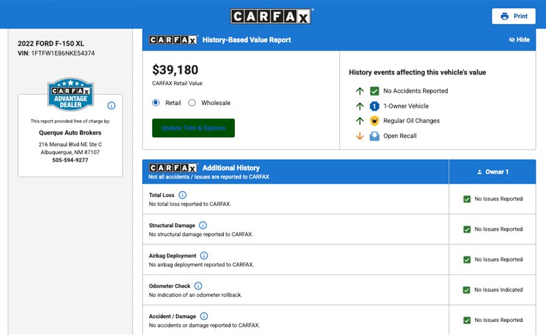Click the Total Loss No Issues checkbox
The image size is (546, 335).
pyautogui.click(x=467, y=199)
